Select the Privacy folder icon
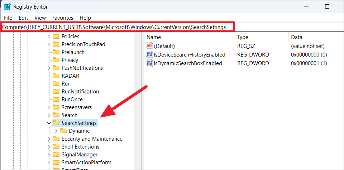The width and height of the screenshot is (344, 170). tap(56, 60)
